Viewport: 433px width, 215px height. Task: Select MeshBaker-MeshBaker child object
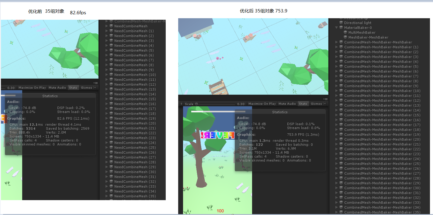click(x=368, y=37)
